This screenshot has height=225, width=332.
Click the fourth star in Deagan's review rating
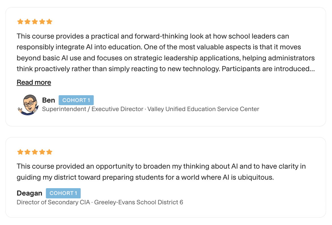tap(42, 152)
